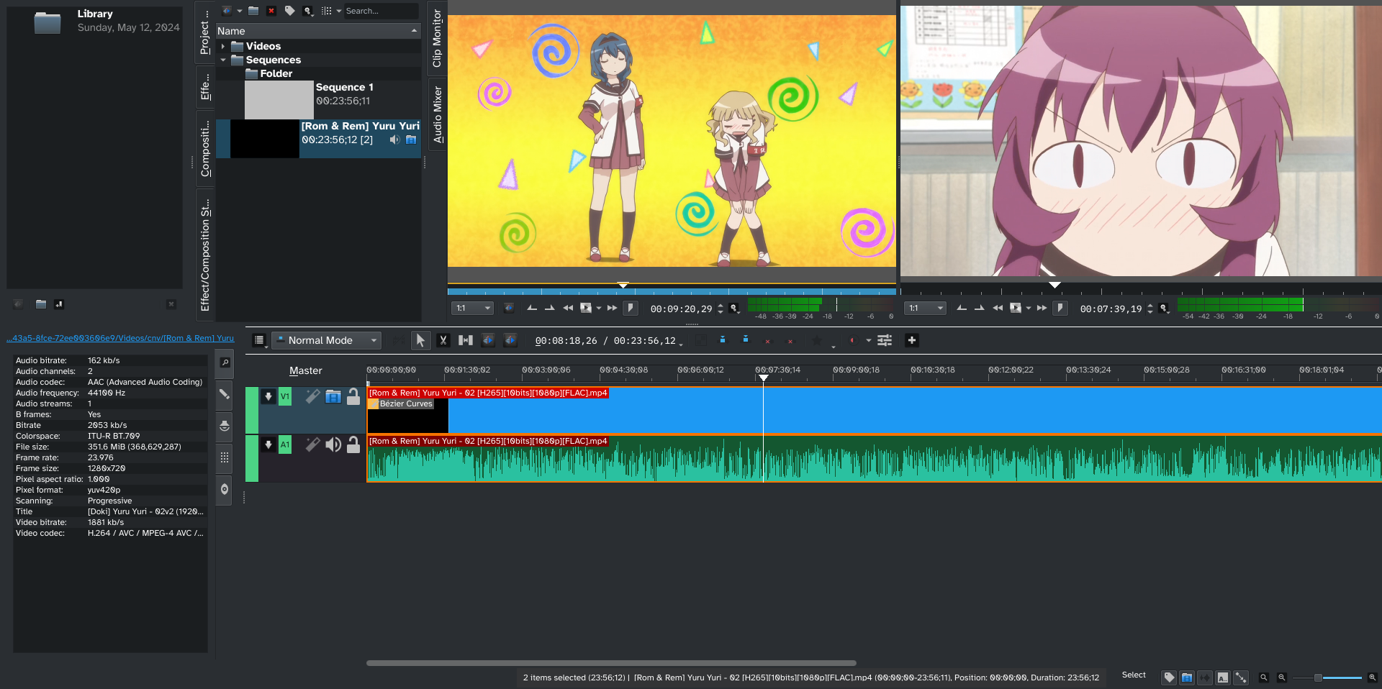The width and height of the screenshot is (1382, 689).
Task: Zoom out the timeline with minus magnifier
Action: 1282,677
